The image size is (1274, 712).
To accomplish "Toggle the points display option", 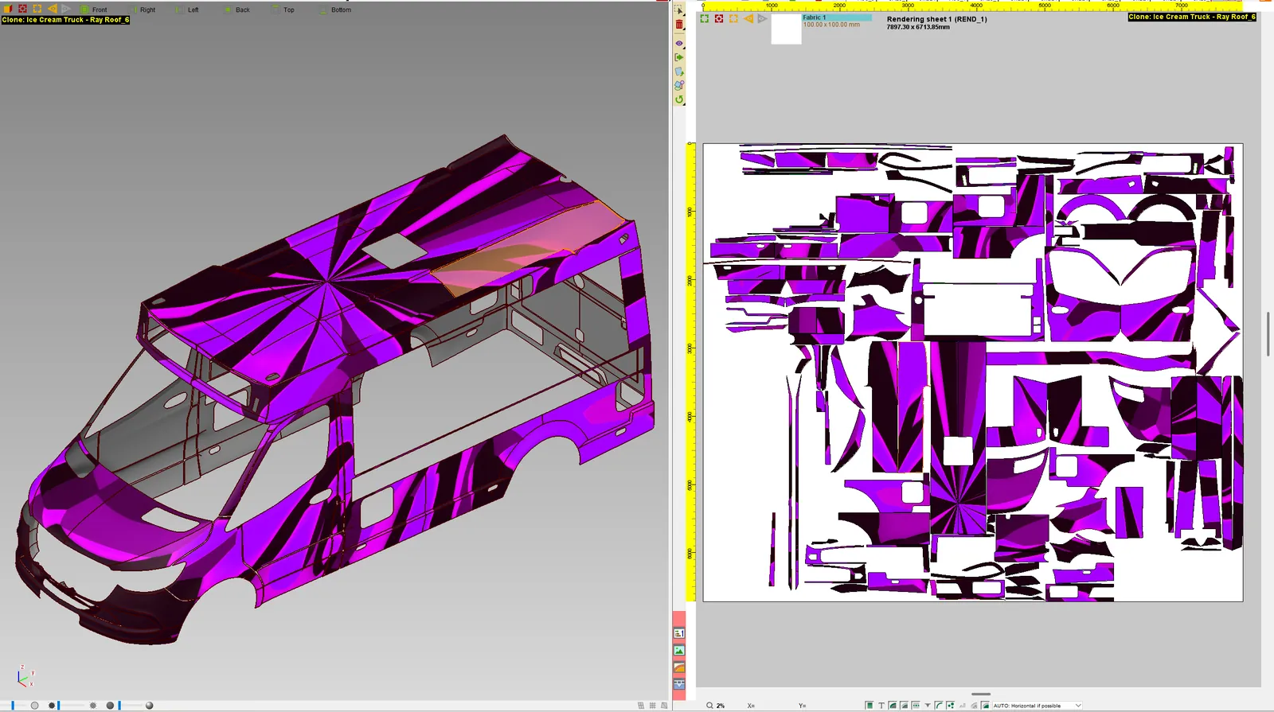I will (x=951, y=706).
